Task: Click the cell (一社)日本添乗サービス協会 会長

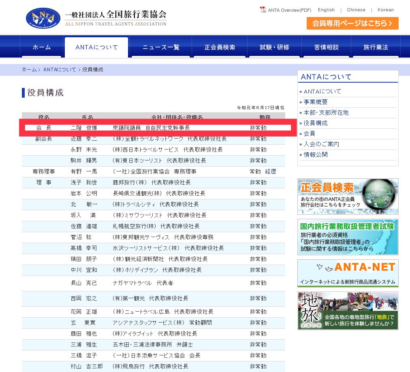Action: coord(156,355)
